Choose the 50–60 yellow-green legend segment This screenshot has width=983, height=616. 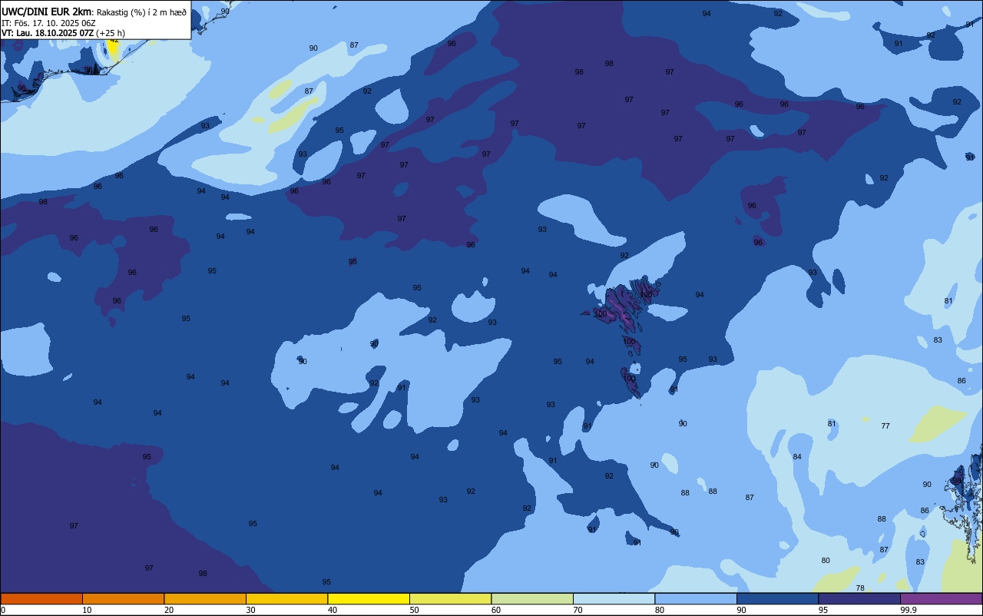pos(450,598)
